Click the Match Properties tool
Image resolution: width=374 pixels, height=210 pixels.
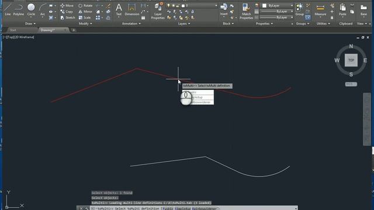[246, 11]
